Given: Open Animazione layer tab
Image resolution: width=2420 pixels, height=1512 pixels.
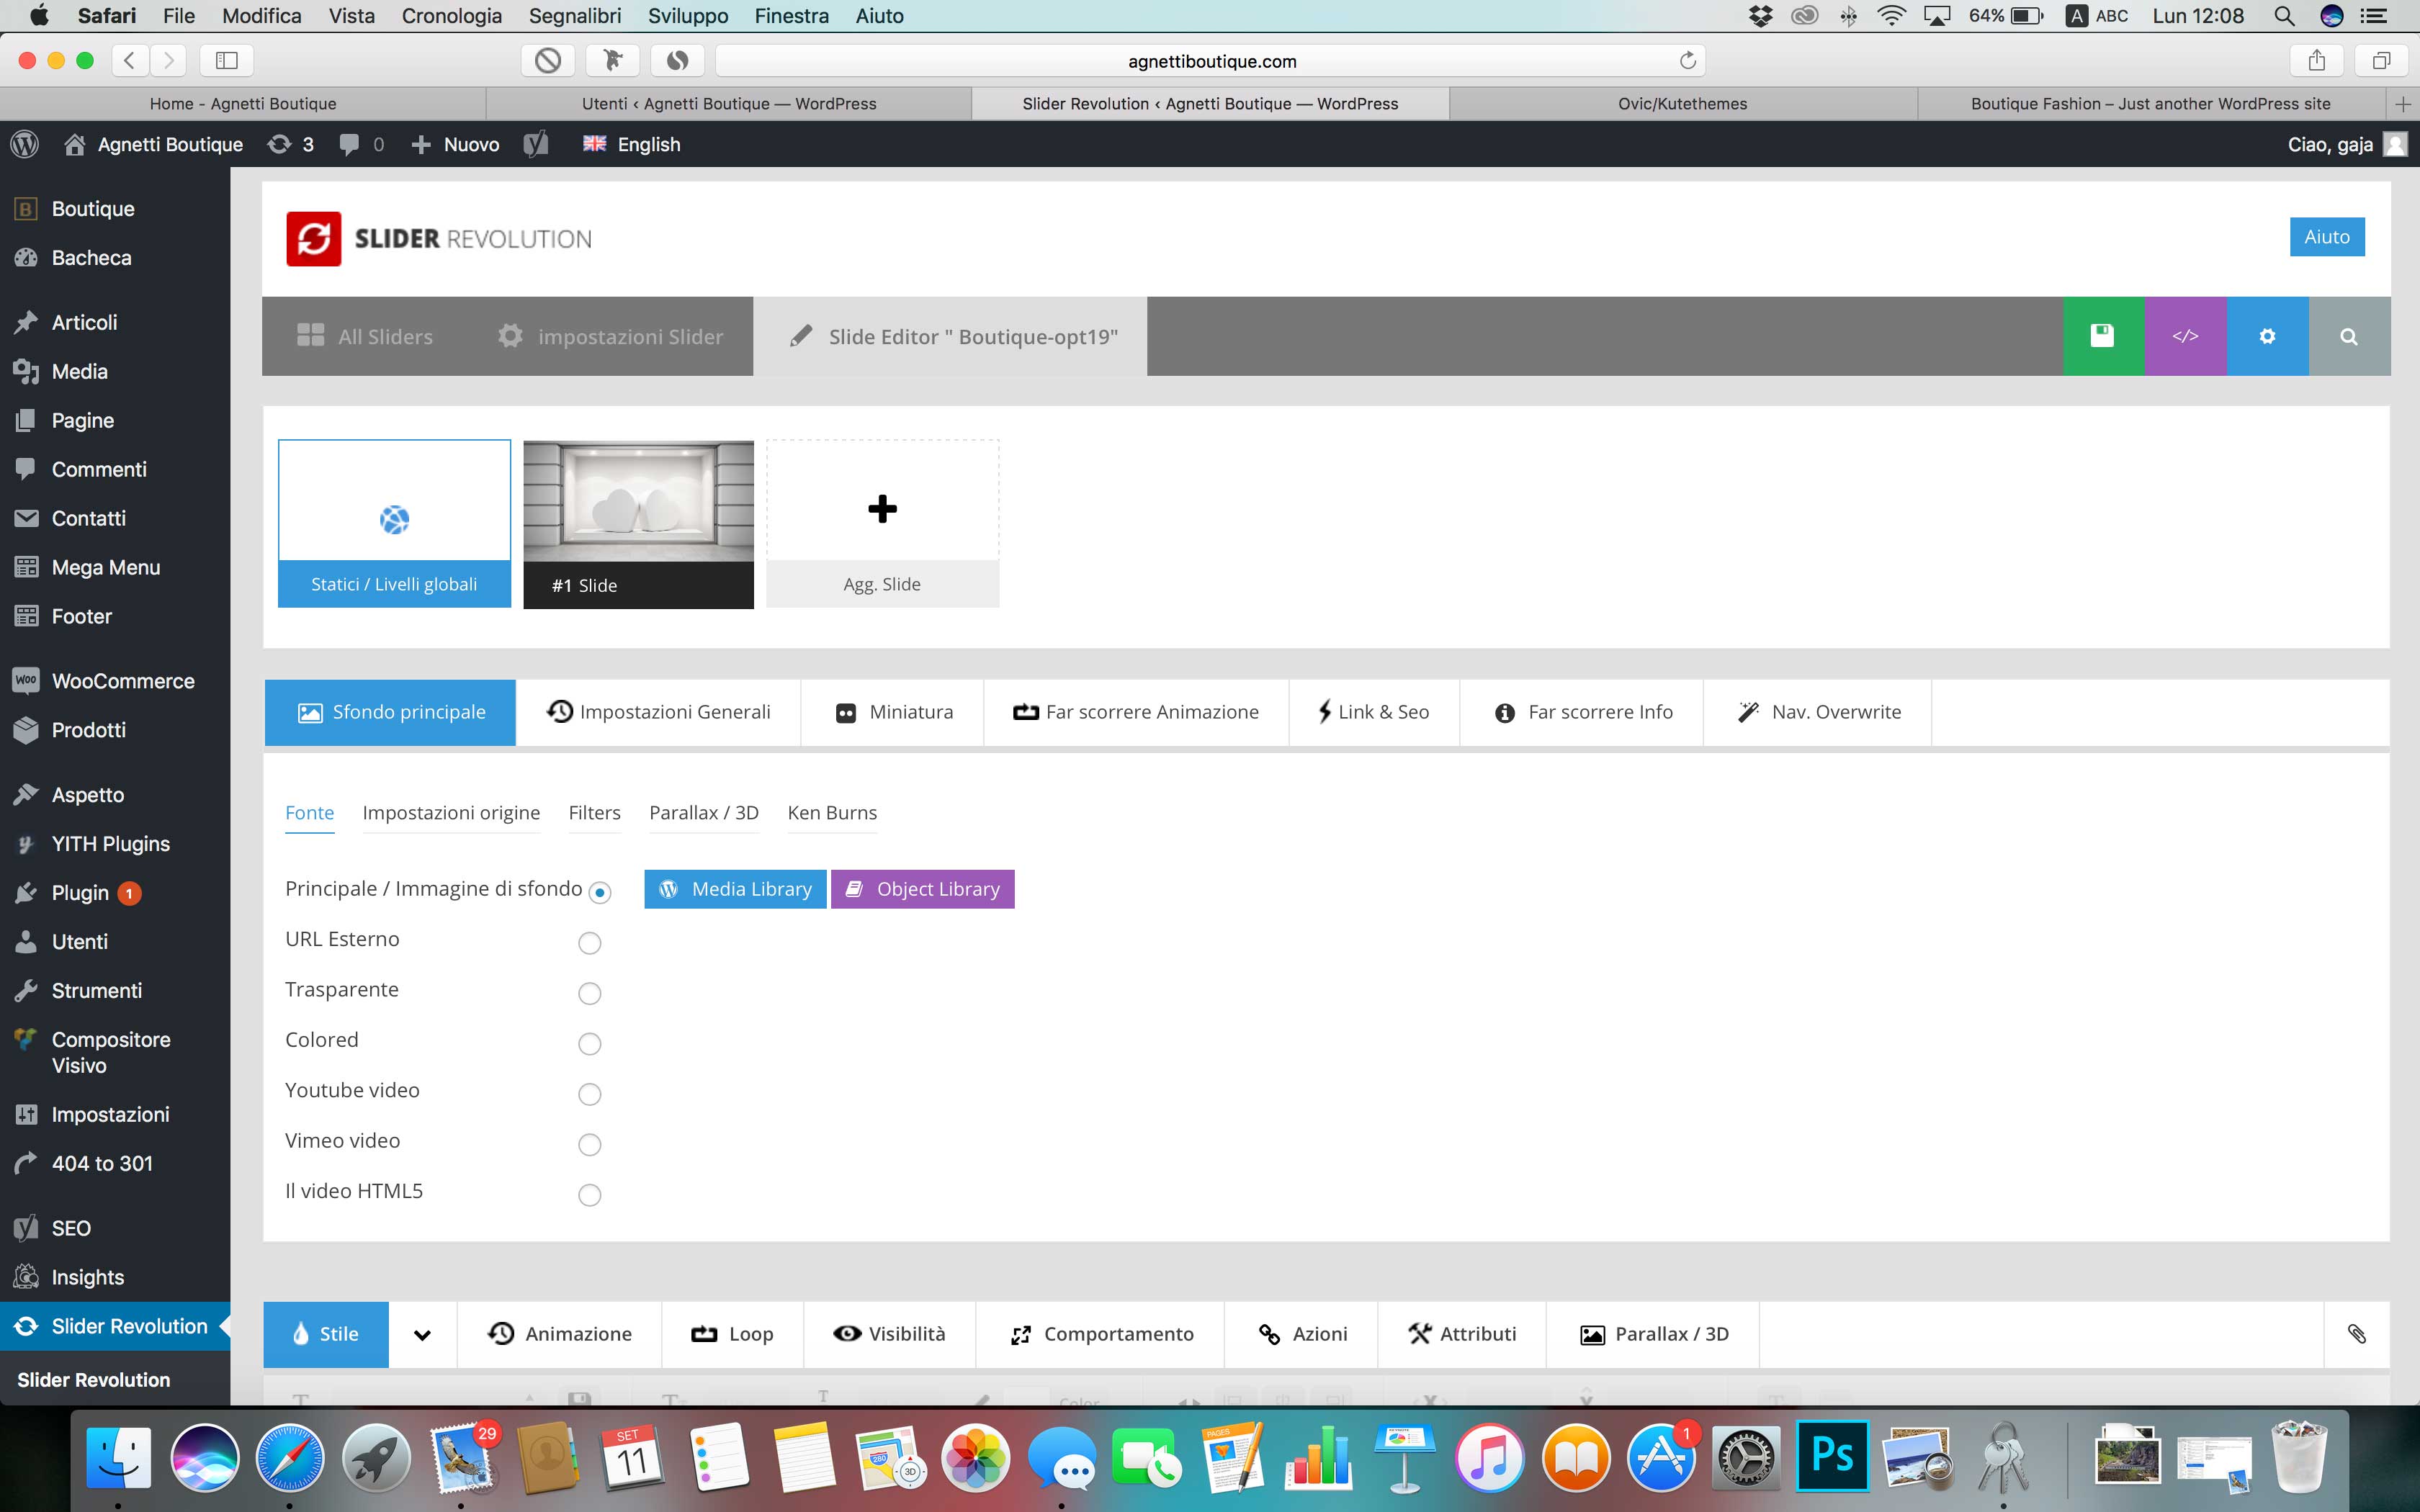Looking at the screenshot, I should pos(559,1334).
